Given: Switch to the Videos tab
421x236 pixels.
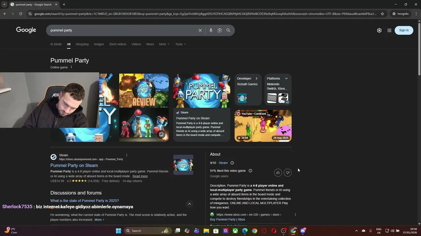Looking at the screenshot, I should pos(136,44).
